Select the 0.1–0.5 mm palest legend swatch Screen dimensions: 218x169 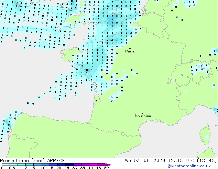coord(6,165)
